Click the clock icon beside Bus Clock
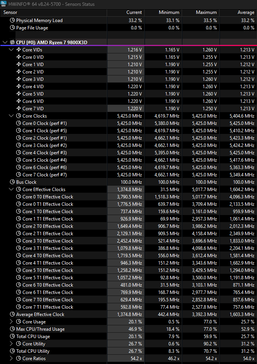257x364 pixels. [12, 182]
